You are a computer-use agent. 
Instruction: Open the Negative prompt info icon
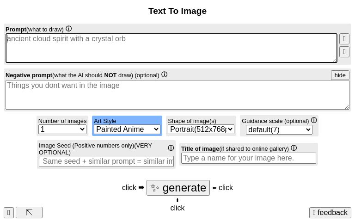coord(164,74)
